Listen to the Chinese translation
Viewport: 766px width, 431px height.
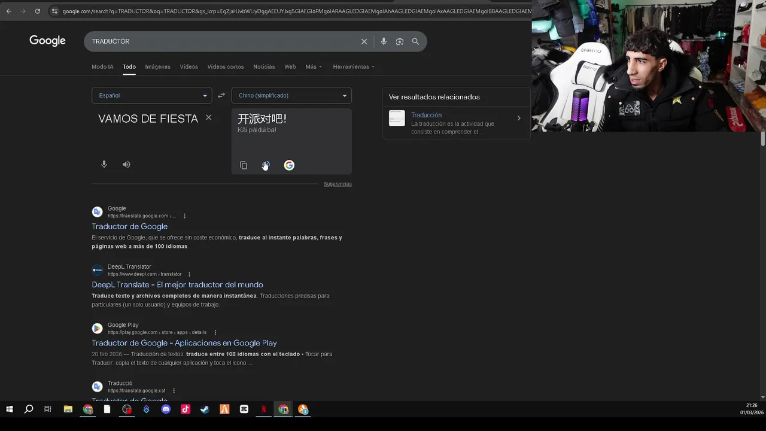pyautogui.click(x=266, y=165)
